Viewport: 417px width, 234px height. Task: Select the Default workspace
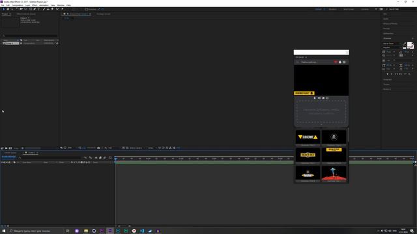(319, 9)
